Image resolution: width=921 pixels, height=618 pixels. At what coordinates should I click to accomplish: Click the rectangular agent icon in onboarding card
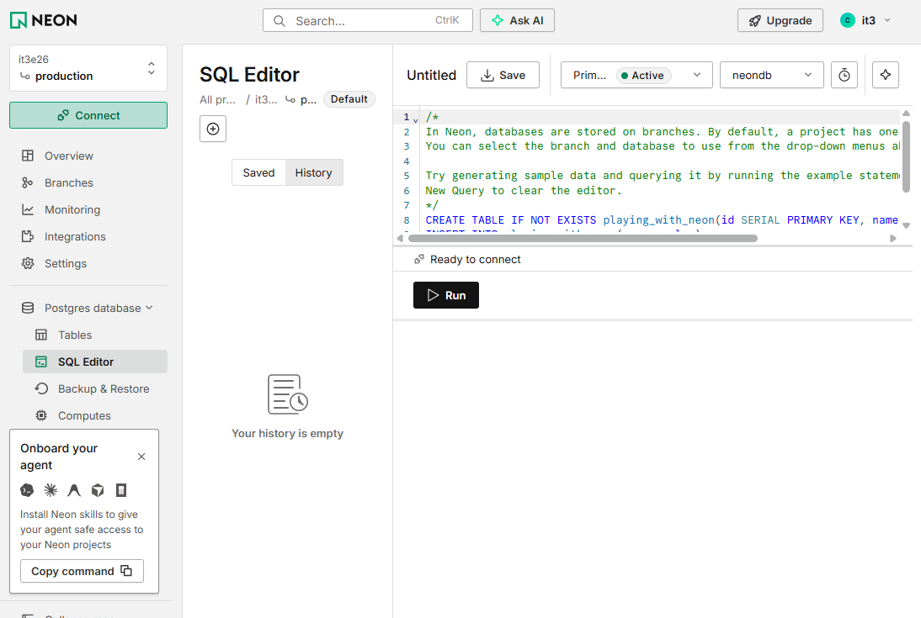[x=121, y=490]
